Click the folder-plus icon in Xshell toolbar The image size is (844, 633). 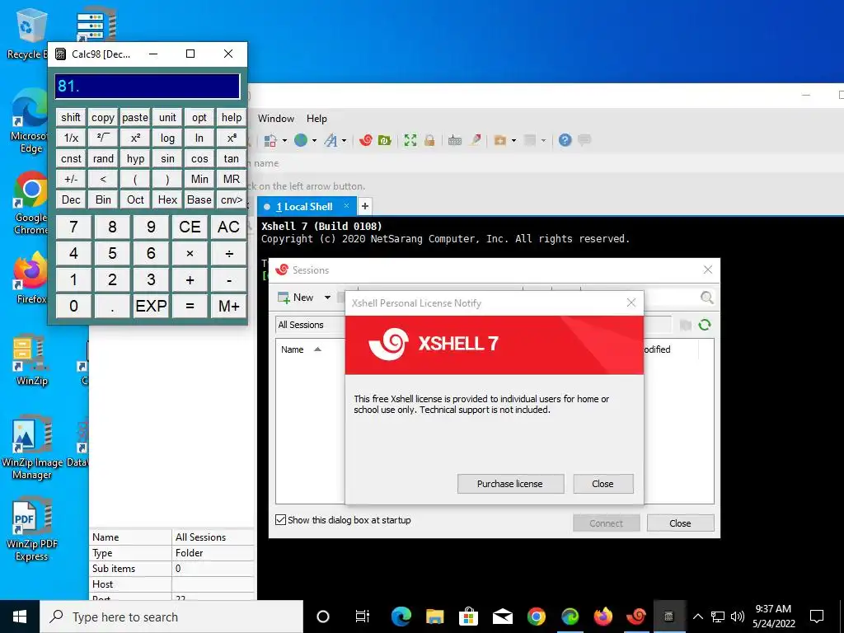click(x=500, y=140)
